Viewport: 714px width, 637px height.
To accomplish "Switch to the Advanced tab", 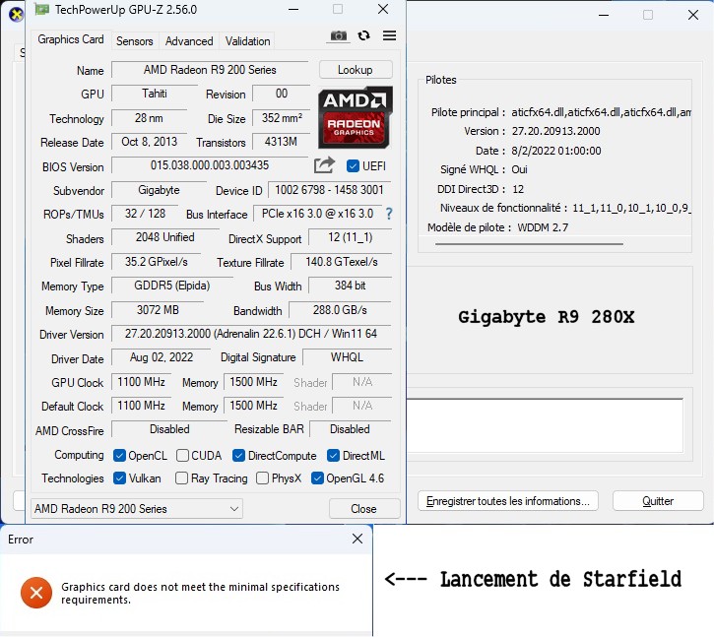I will click(x=189, y=41).
